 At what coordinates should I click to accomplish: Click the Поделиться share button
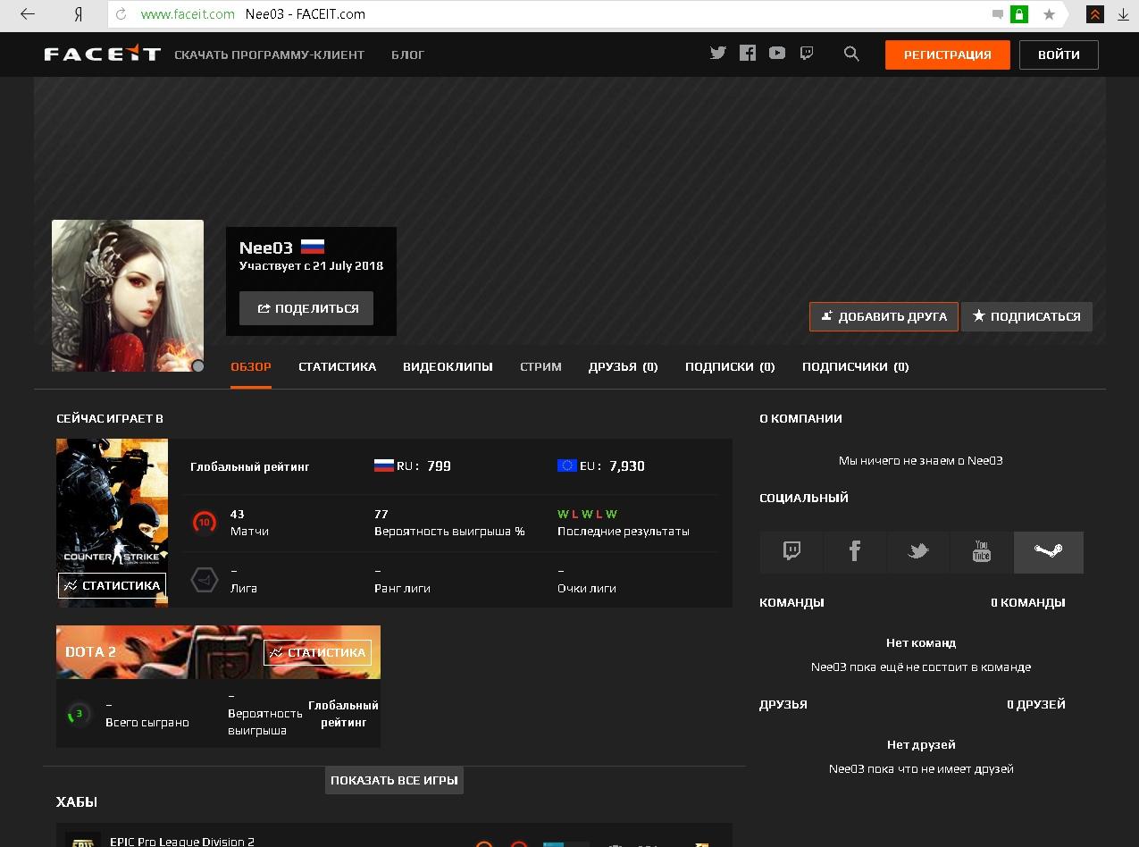pyautogui.click(x=306, y=308)
